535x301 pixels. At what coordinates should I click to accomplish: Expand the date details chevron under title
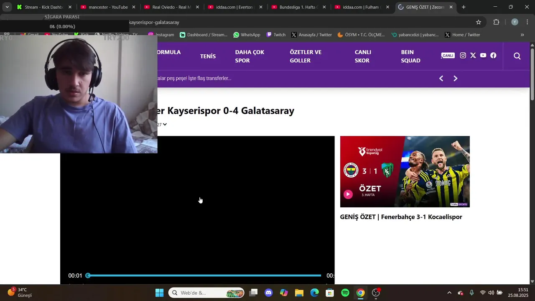pos(165,125)
